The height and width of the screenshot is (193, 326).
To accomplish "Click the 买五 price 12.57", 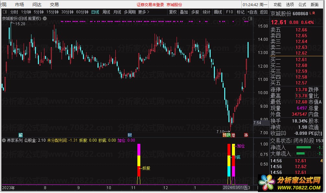I will point(301,83).
